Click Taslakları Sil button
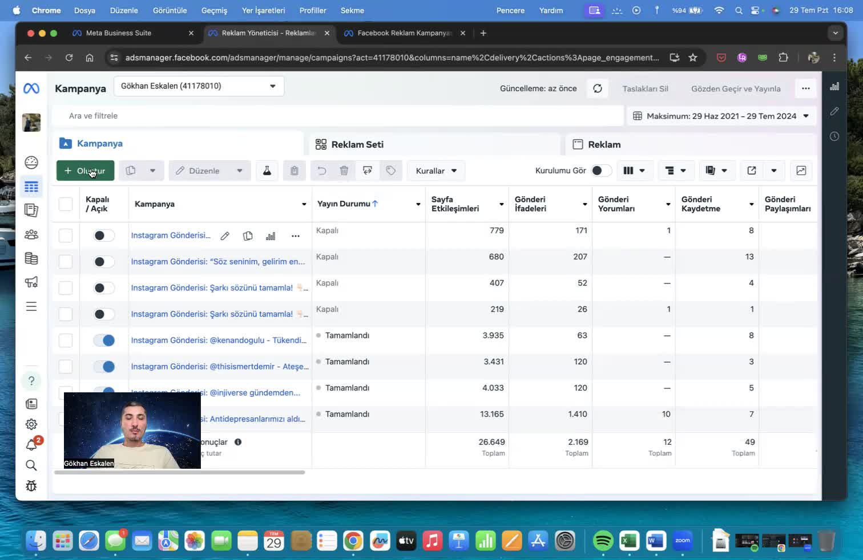 pos(645,88)
